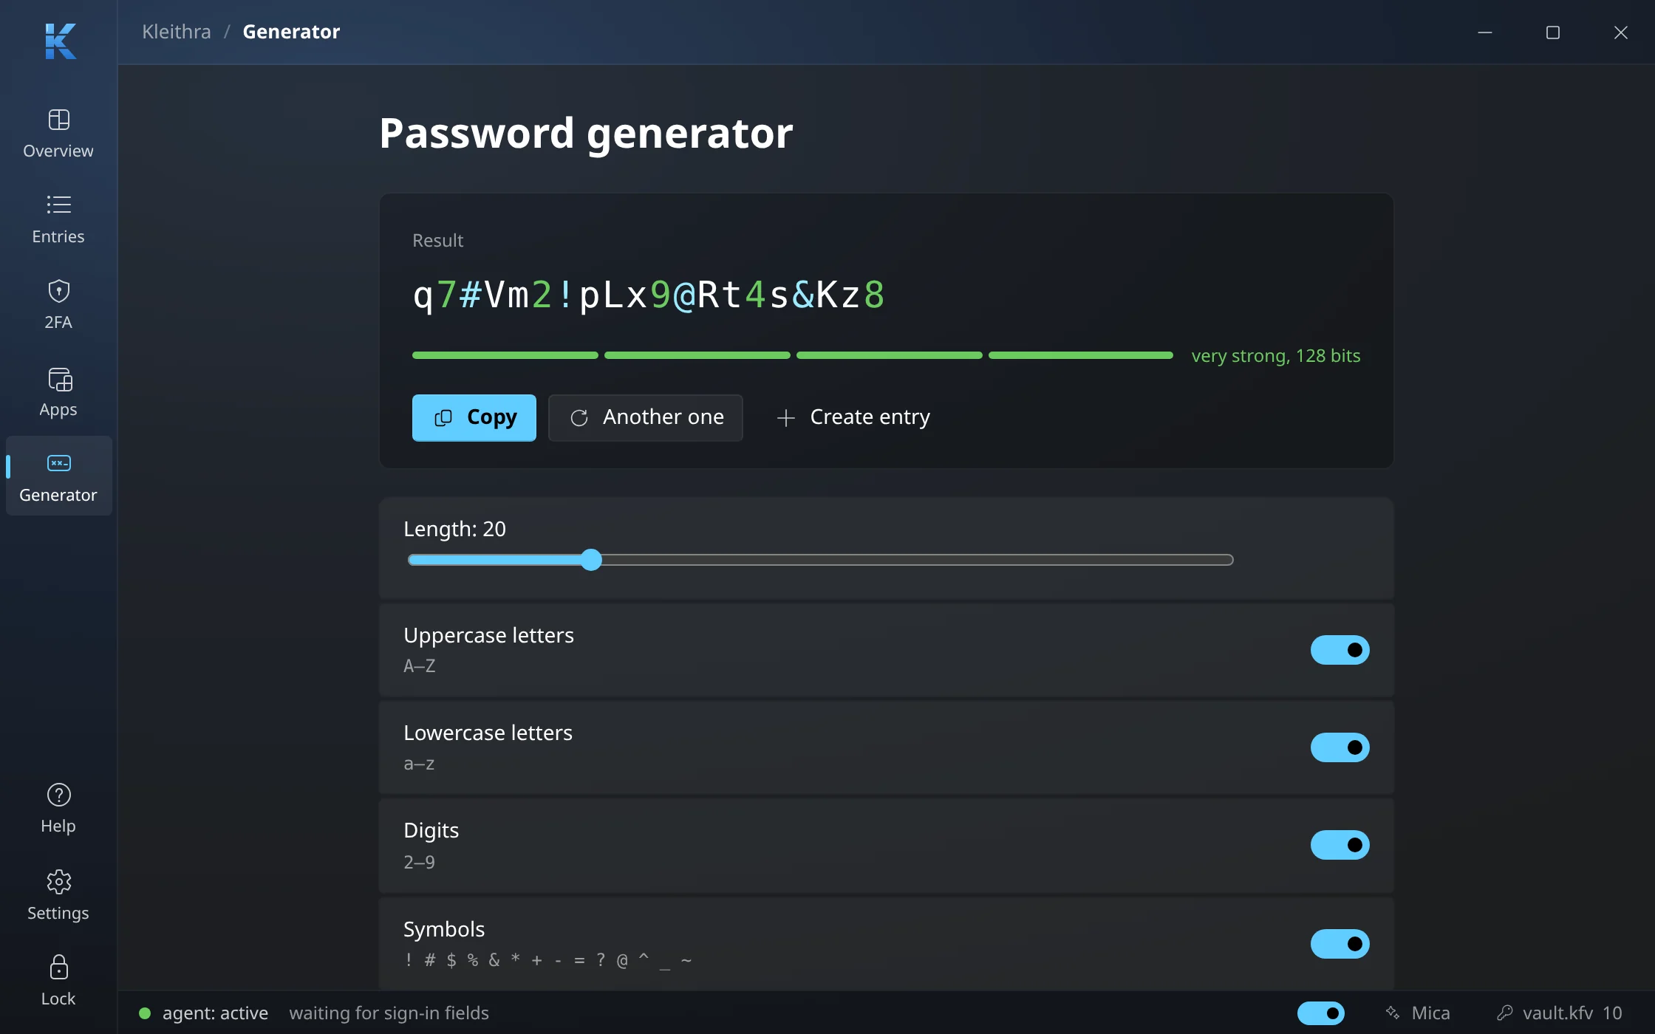The image size is (1655, 1034).
Task: Click the green strength meter bar
Action: [793, 355]
